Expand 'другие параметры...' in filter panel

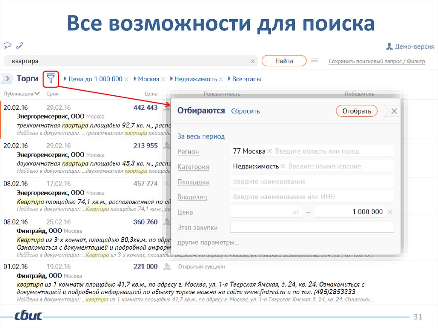click(208, 242)
